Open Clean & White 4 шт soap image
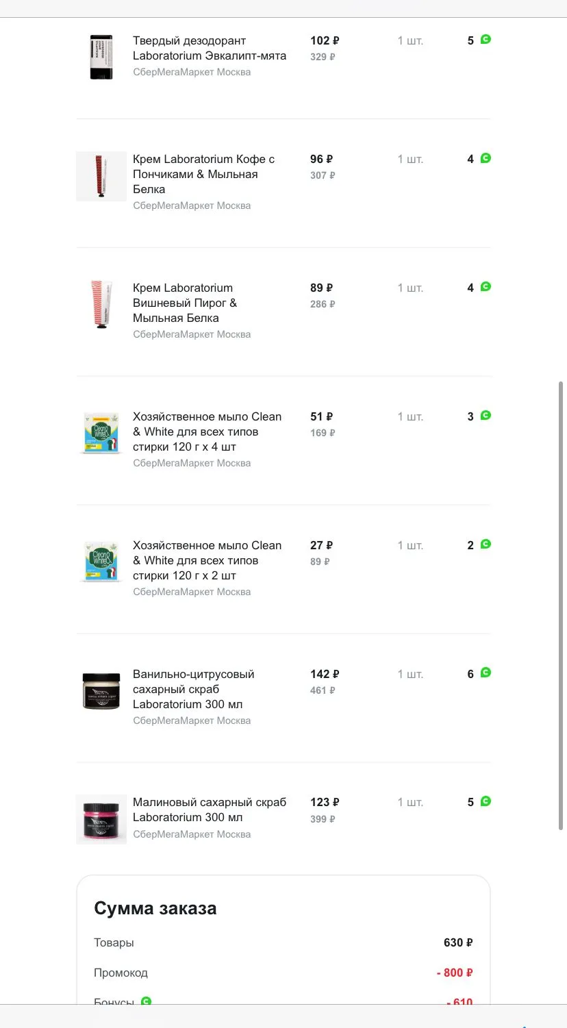This screenshot has width=567, height=1028. tap(101, 434)
